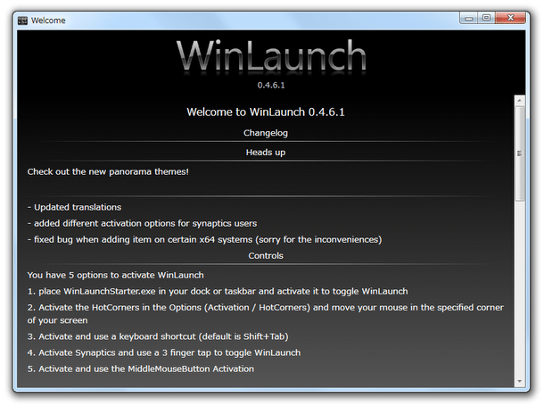544x406 pixels.
Task: Click option 3 about keyboard shortcut
Action: [x=158, y=336]
